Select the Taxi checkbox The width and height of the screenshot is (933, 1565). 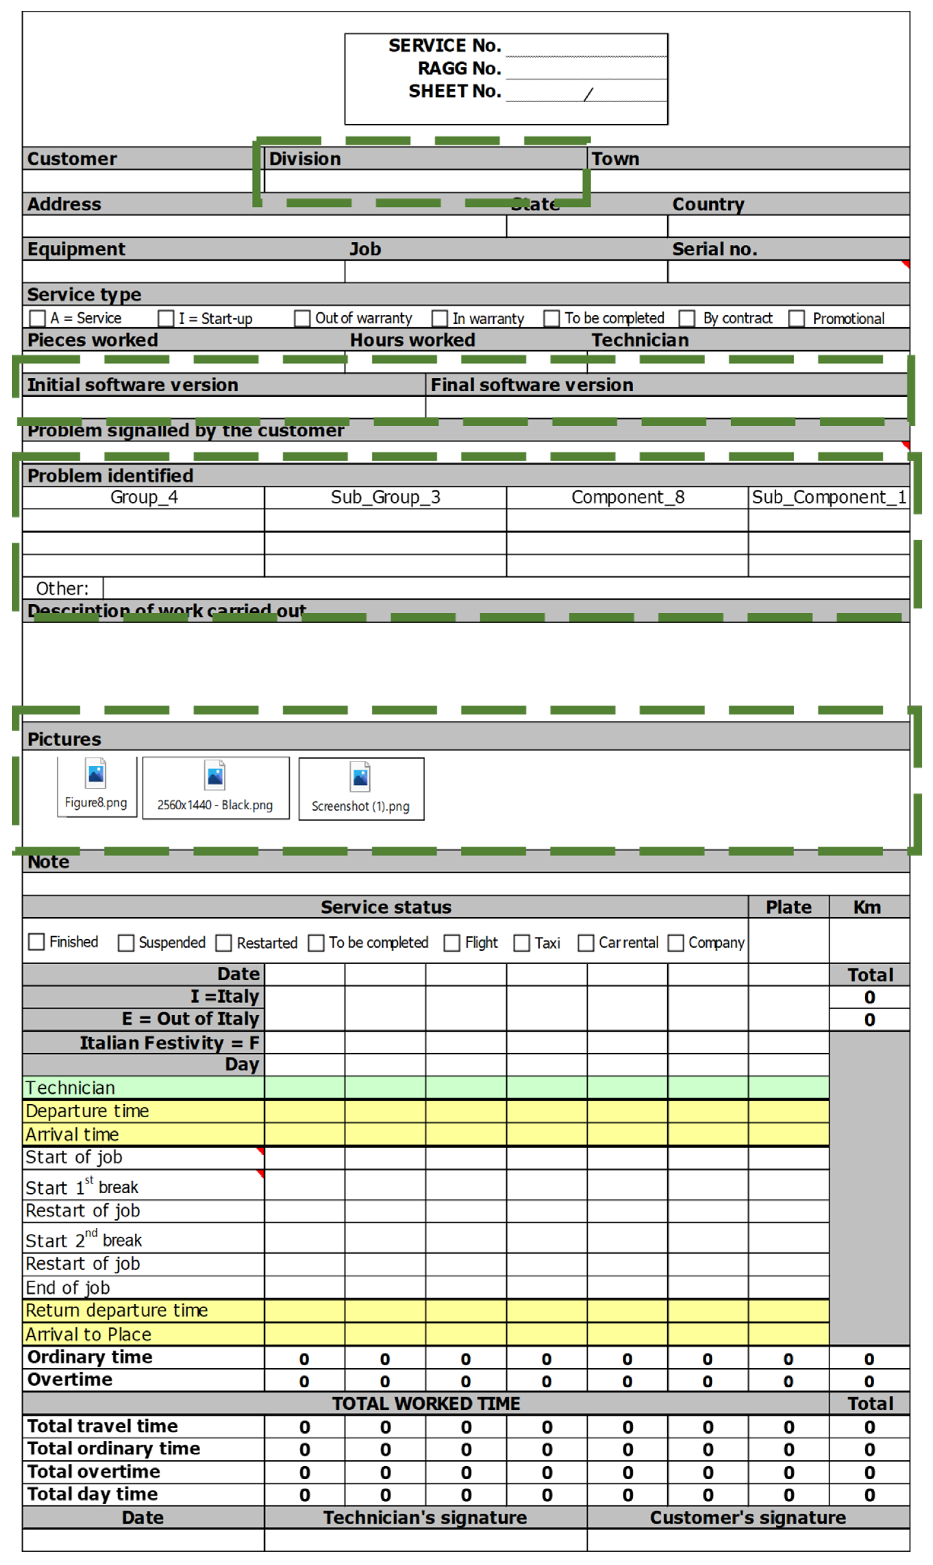point(522,944)
